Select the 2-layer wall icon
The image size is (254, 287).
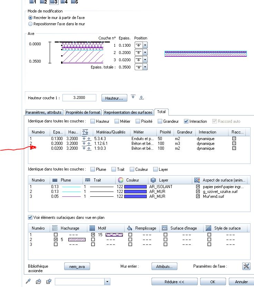pyautogui.click(x=43, y=2)
